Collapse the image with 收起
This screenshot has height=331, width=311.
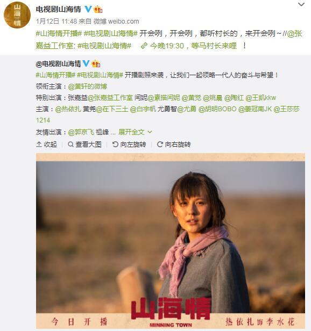click(x=46, y=144)
